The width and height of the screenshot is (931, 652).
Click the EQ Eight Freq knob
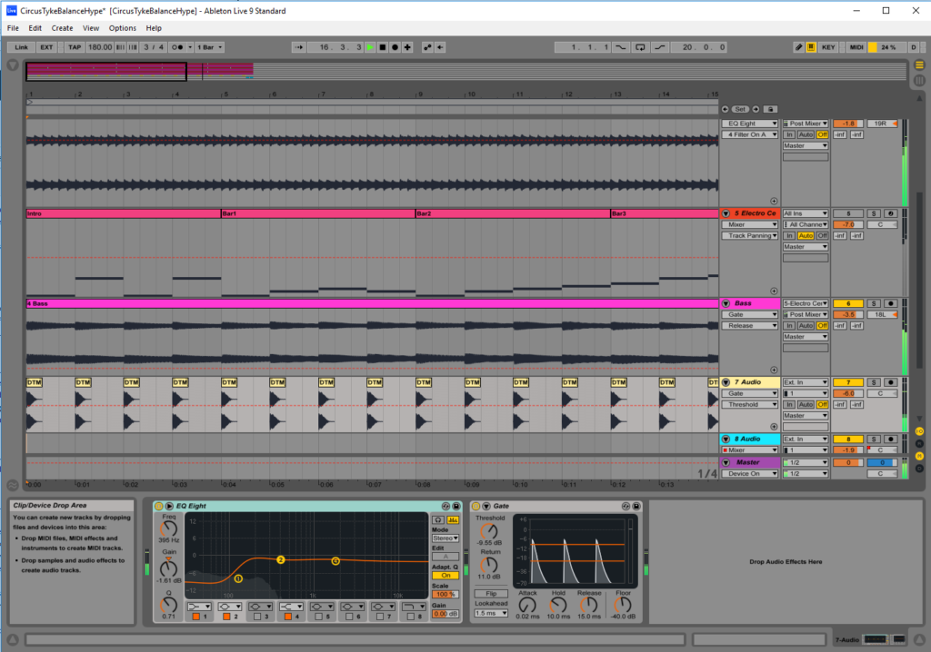(x=168, y=529)
